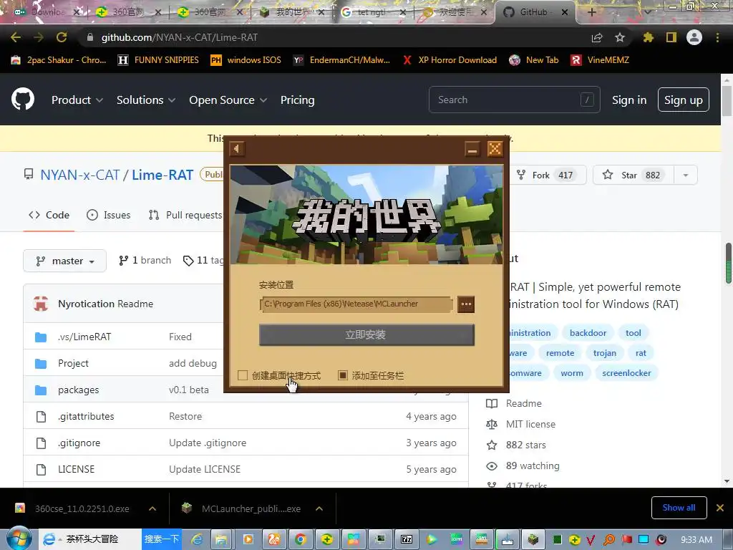Screen dimensions: 733x550
Task: Open the VineMEMZ bookmark
Action: click(x=601, y=60)
